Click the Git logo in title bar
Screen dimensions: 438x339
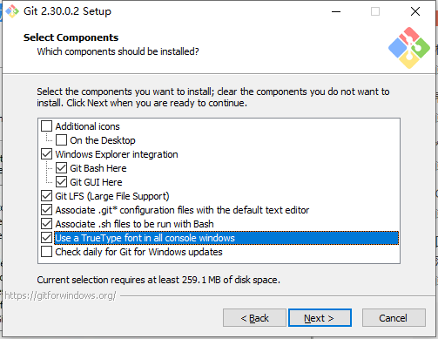[12, 11]
